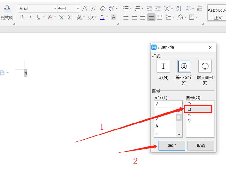The height and width of the screenshot is (195, 226).
Task: Increase font size
Action: (85, 9)
